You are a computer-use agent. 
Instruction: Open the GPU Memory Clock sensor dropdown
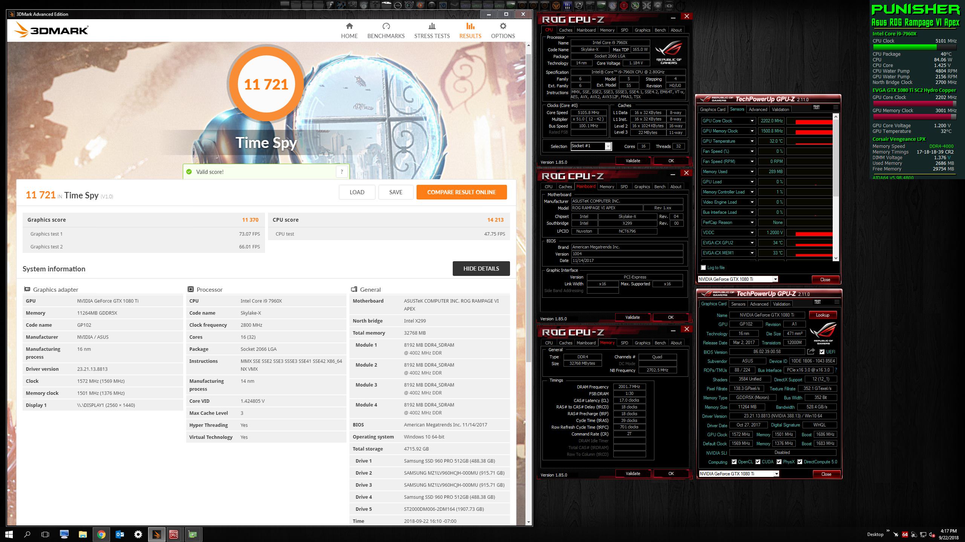tap(752, 131)
